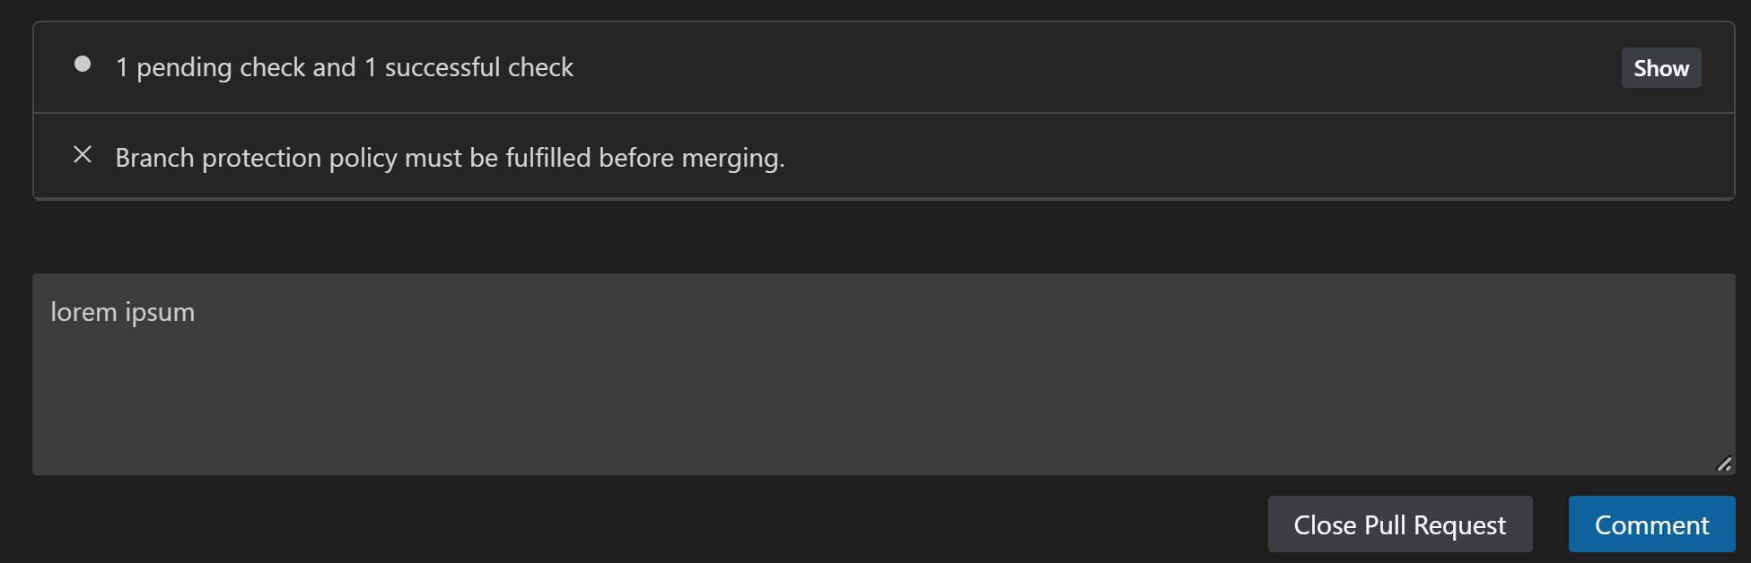The height and width of the screenshot is (563, 1751).
Task: Click the 'Branch protection policy' warning text
Action: tap(449, 157)
